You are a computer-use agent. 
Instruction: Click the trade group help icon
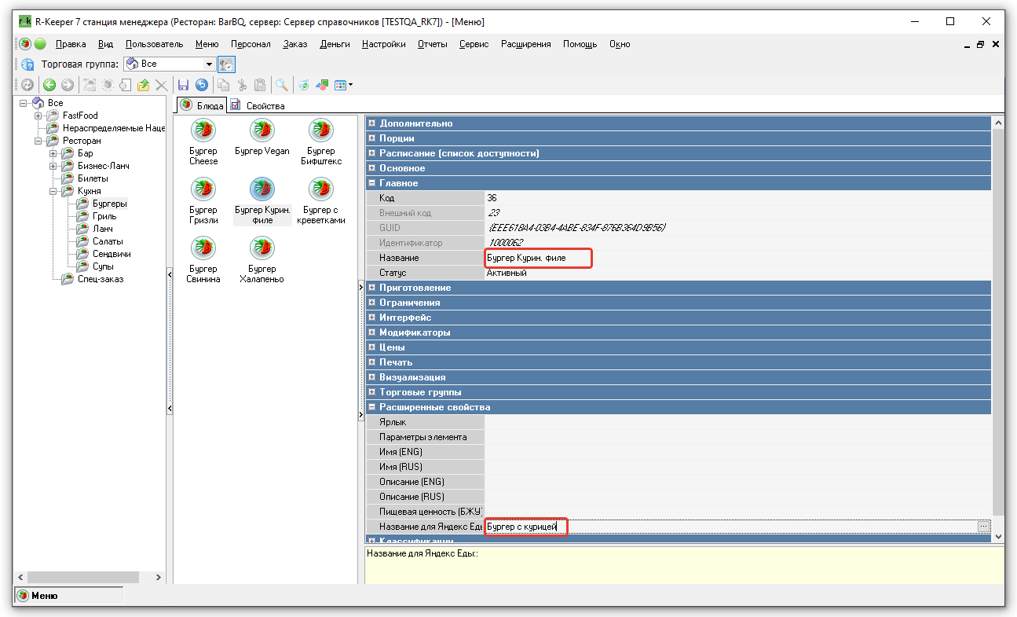tap(27, 64)
